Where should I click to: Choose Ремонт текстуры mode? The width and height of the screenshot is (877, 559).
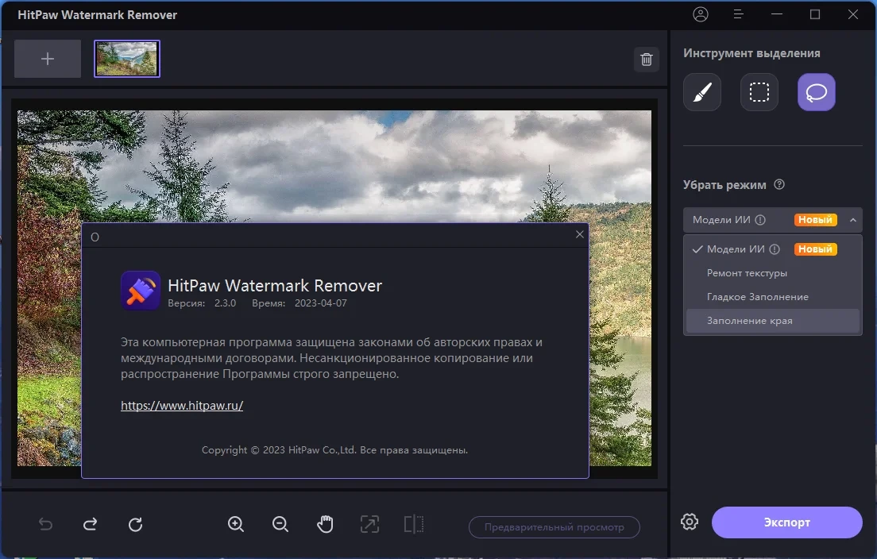pos(772,273)
